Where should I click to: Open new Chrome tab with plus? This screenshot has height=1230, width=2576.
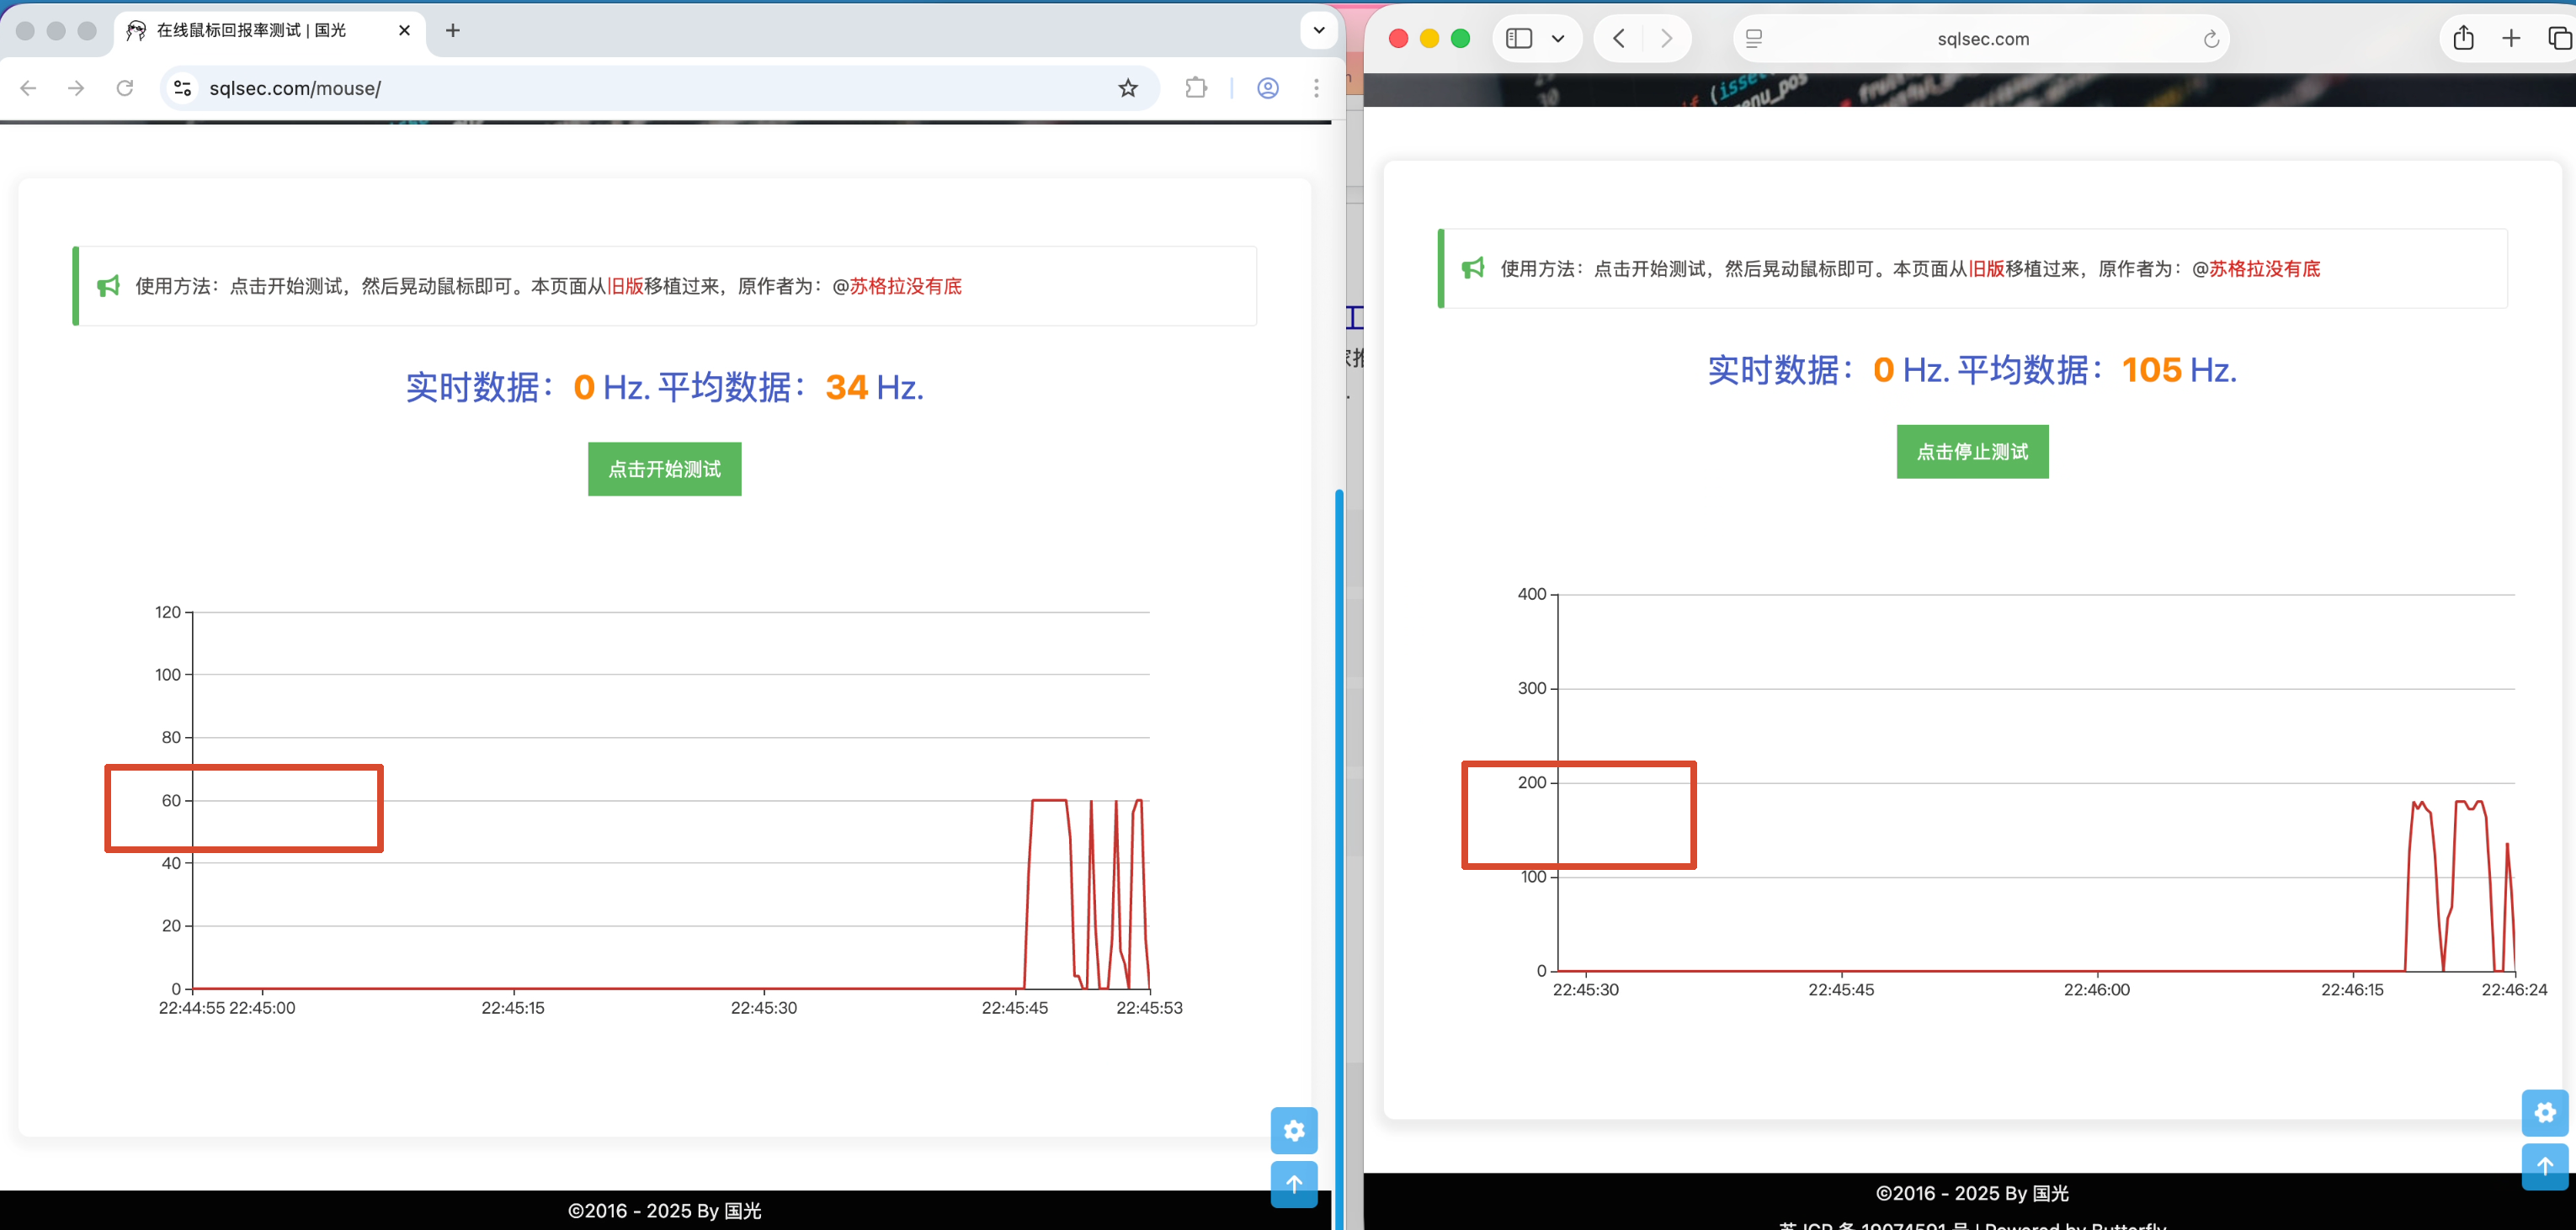click(453, 30)
